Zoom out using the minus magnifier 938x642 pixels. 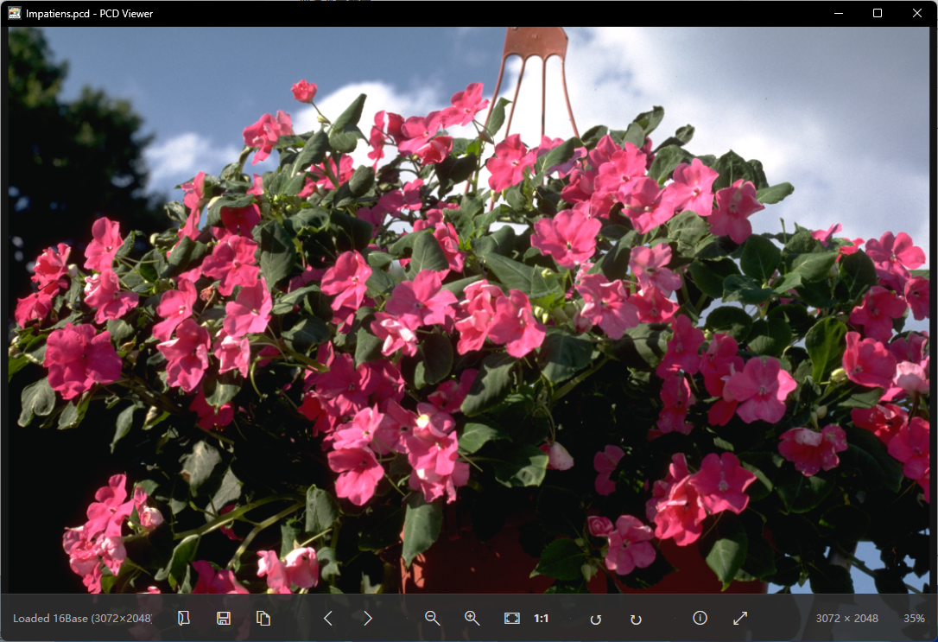pyautogui.click(x=433, y=618)
